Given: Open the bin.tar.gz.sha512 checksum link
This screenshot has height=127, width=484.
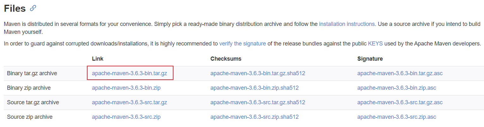Looking at the screenshot, I should (x=257, y=73).
